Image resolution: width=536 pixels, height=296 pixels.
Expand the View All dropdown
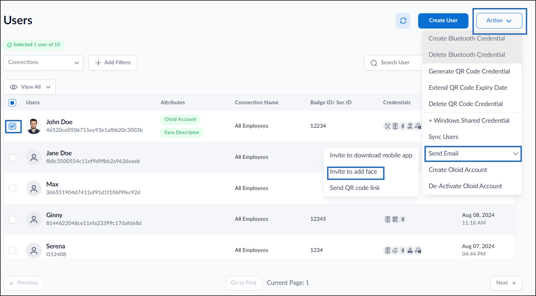click(30, 87)
